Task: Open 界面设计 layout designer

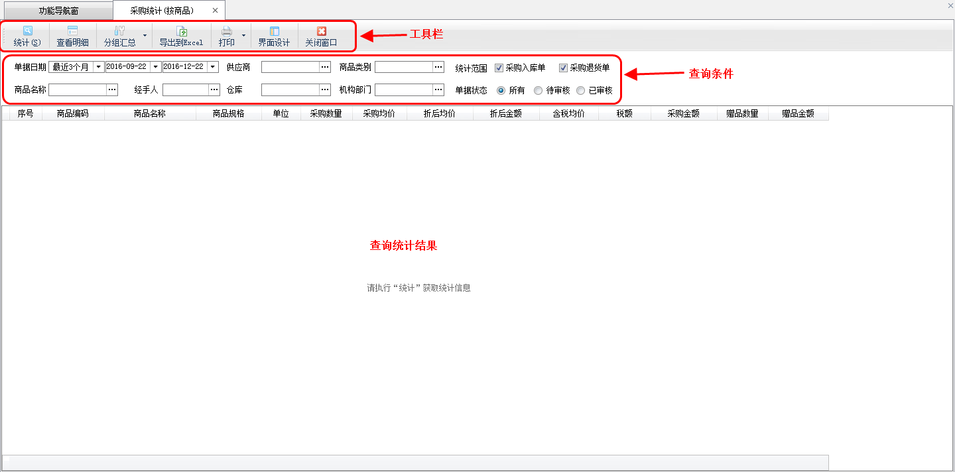Action: pyautogui.click(x=274, y=31)
